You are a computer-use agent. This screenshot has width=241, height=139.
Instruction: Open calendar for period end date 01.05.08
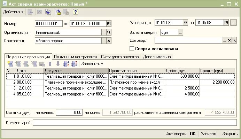[x=226, y=23]
